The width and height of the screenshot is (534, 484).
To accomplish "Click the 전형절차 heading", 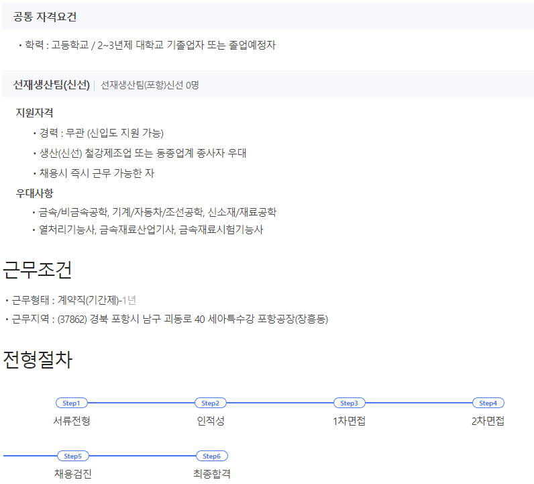I will (x=38, y=360).
